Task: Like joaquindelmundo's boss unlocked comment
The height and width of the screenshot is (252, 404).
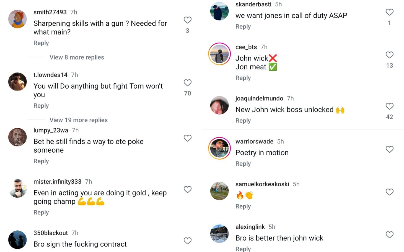Action: click(390, 106)
